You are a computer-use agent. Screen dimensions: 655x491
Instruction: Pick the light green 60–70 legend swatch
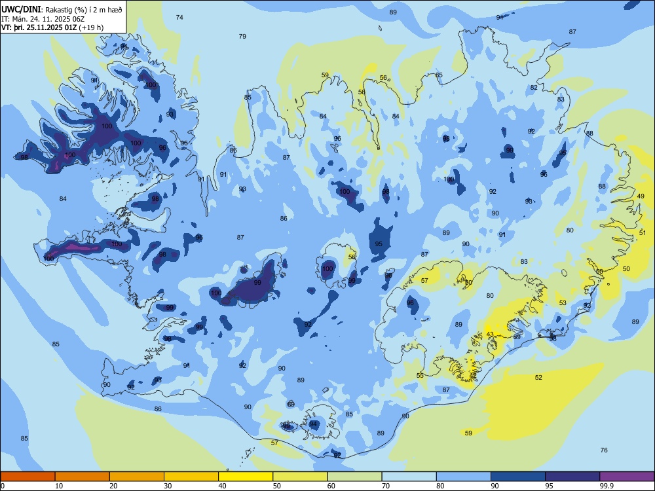click(x=354, y=477)
